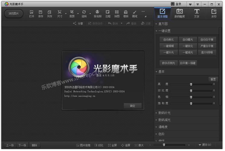This screenshot has width=225, height=151.
Task: Select the 画笔 (Brush) tool icon
Action: [x=135, y=14]
